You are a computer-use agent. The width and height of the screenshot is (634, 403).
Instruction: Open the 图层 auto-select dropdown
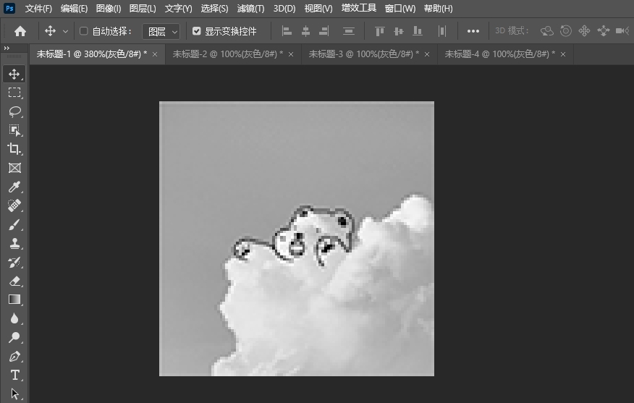tap(161, 32)
